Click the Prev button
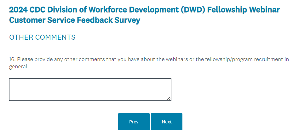 [x=134, y=122]
